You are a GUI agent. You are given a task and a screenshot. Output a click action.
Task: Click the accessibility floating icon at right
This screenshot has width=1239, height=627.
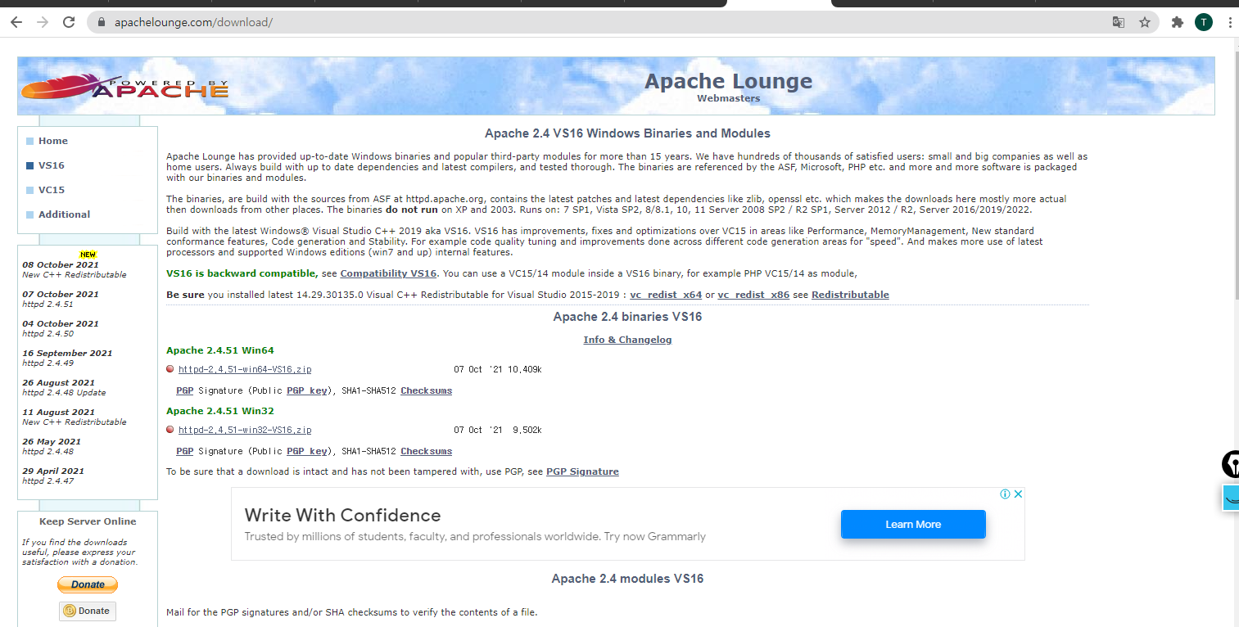point(1230,464)
